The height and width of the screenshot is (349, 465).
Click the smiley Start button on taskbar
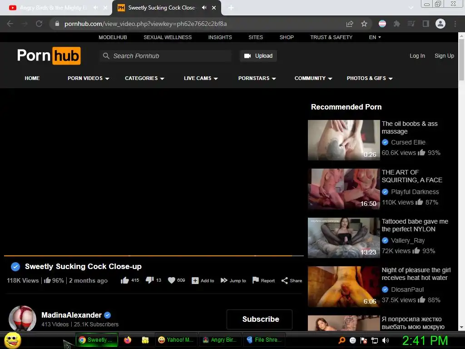click(12, 340)
